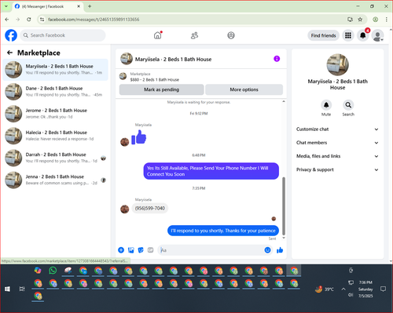Open the Menu grid icon
The width and height of the screenshot is (393, 313).
coord(348,35)
